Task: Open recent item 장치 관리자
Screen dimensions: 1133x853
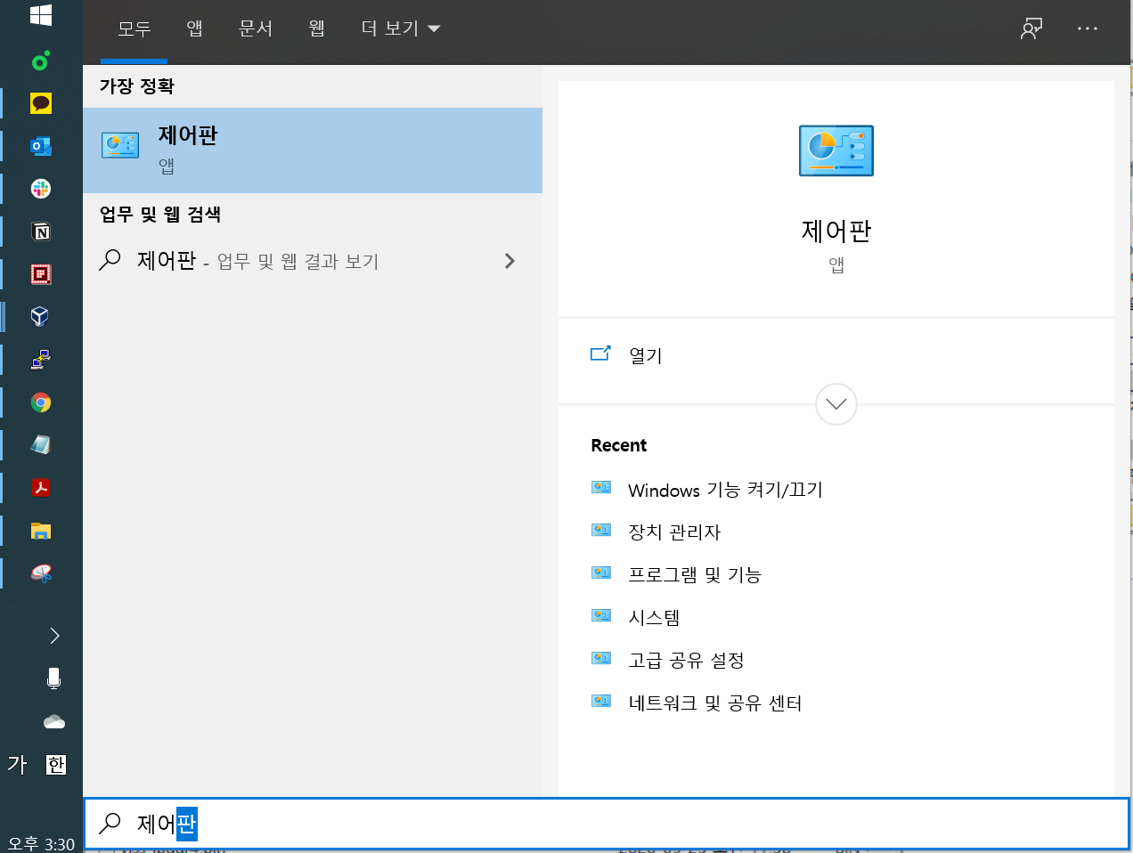Action: click(x=674, y=532)
